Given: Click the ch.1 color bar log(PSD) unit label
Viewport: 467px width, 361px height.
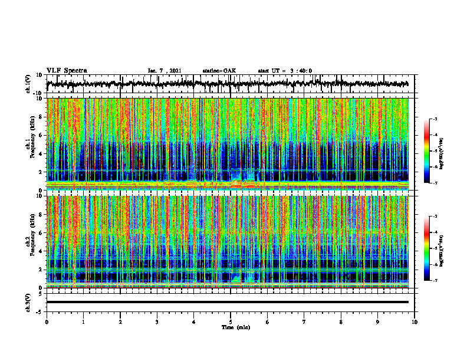Looking at the screenshot, I should [x=442, y=154].
